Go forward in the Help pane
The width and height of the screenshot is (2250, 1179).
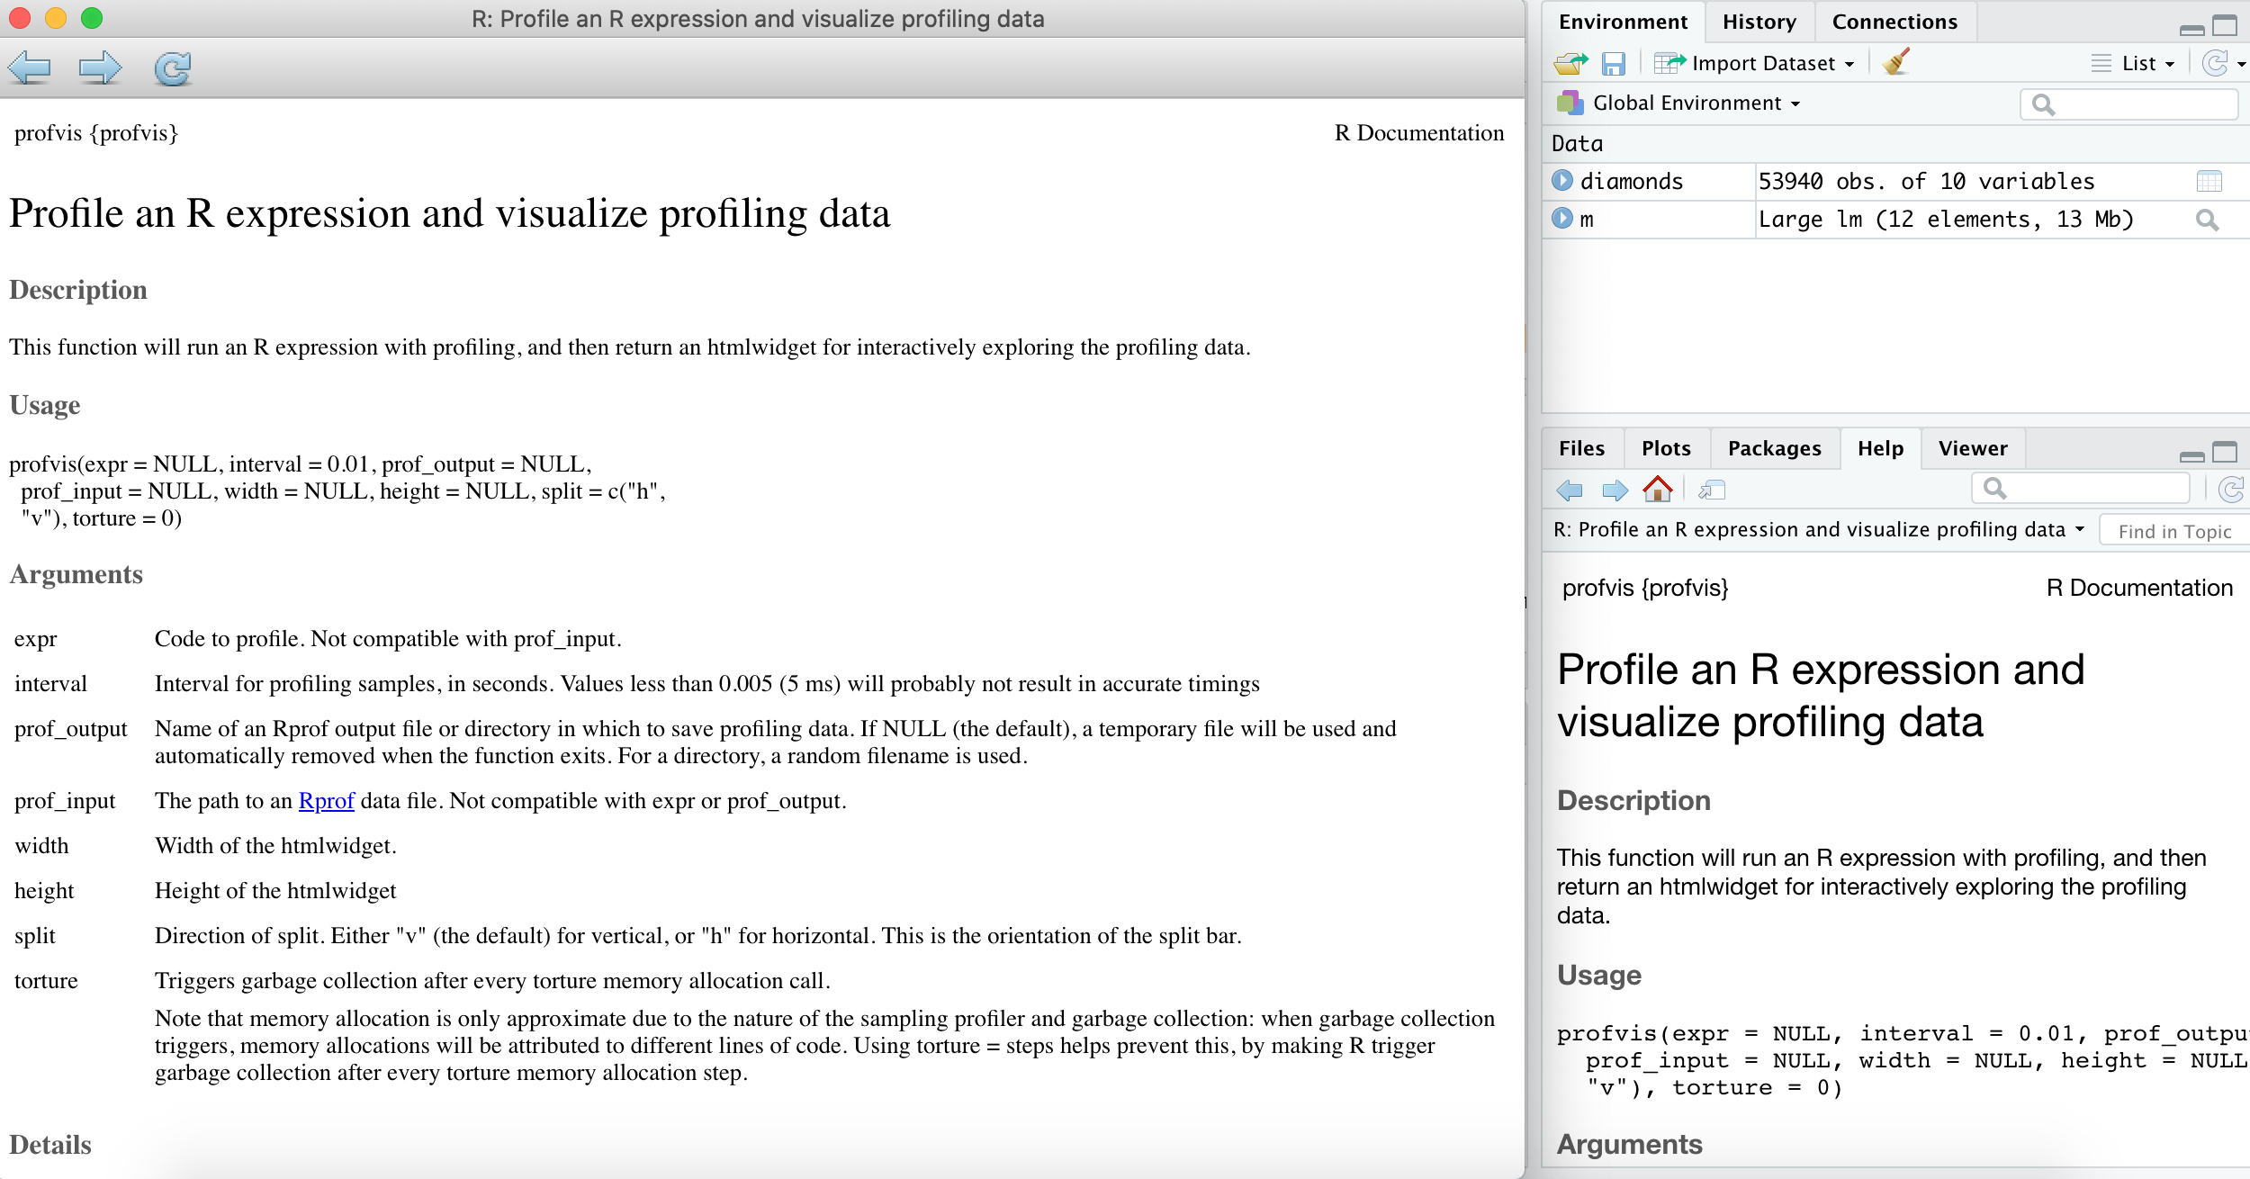click(x=1615, y=490)
